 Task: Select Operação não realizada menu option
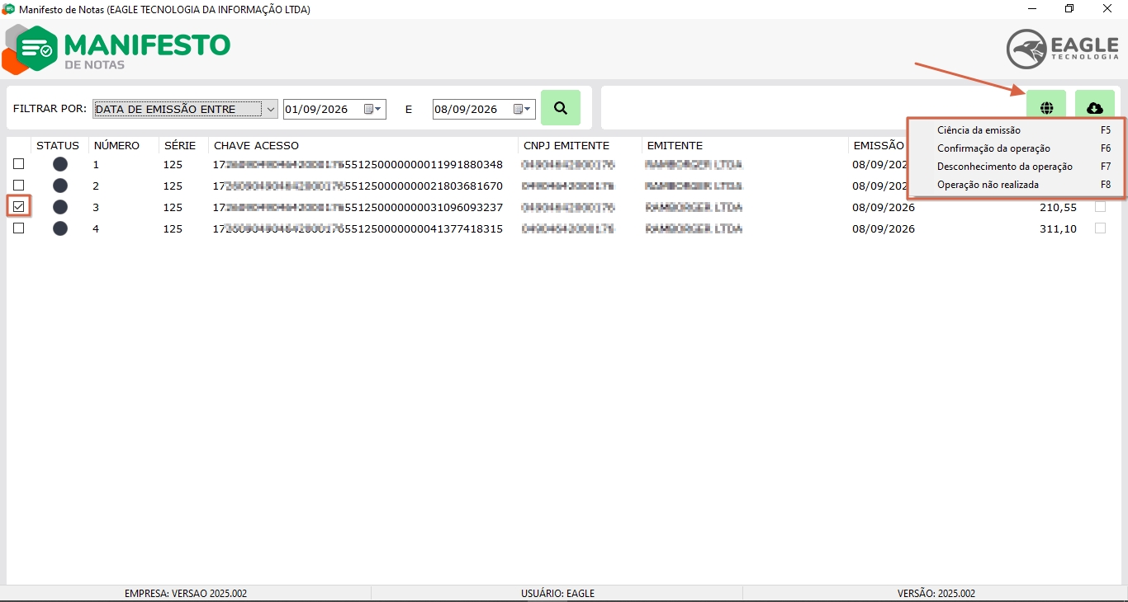(1016, 185)
